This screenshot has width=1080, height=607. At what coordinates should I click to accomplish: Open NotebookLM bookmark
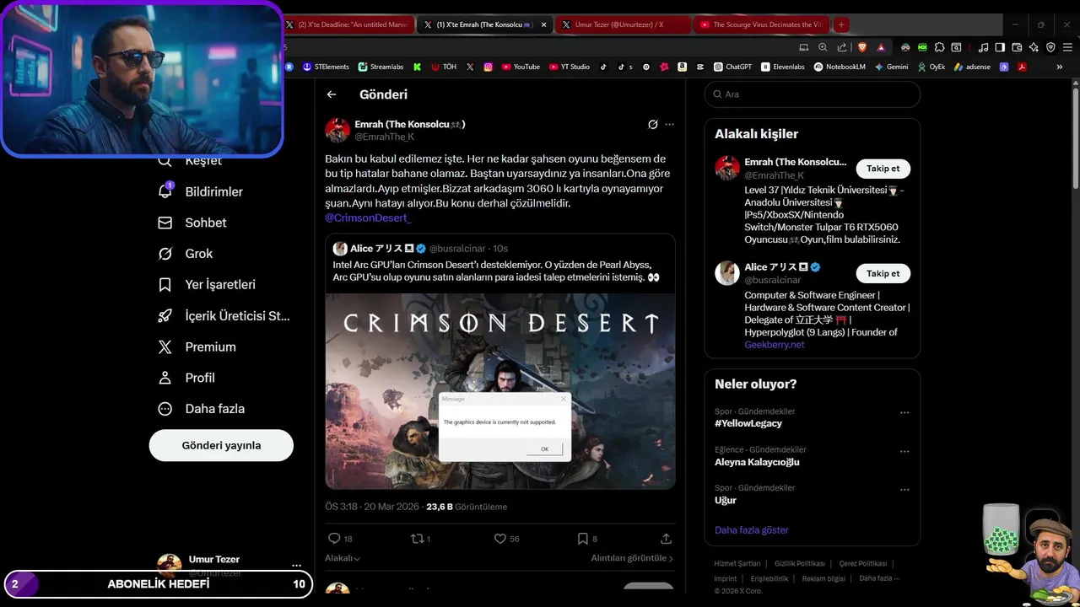click(840, 67)
